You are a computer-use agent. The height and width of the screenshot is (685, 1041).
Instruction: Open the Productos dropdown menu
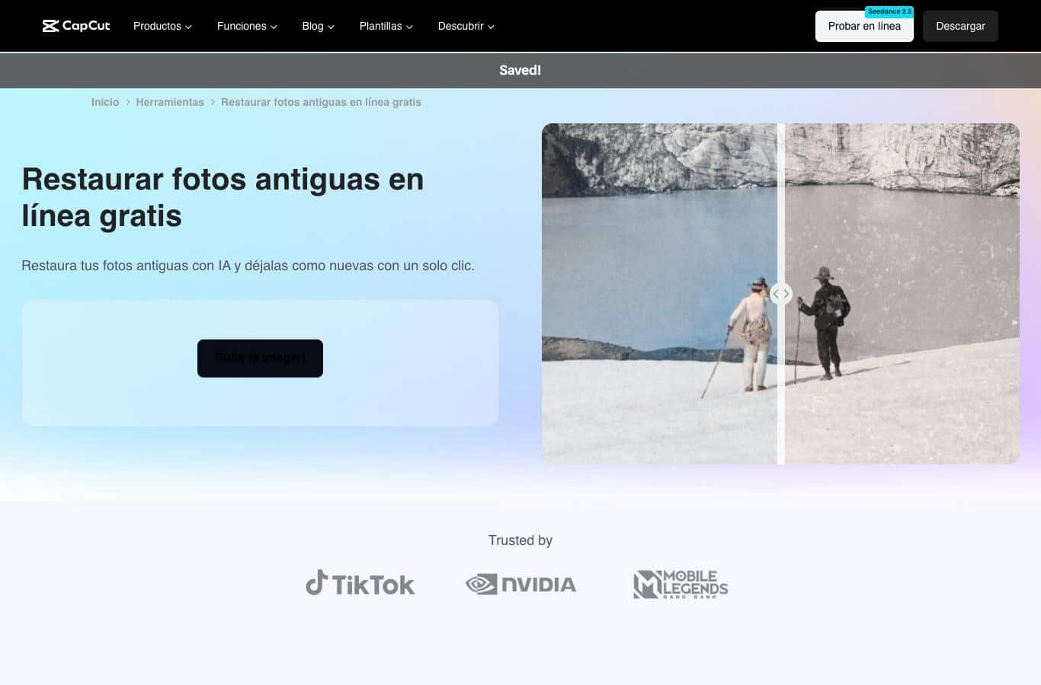coord(162,26)
